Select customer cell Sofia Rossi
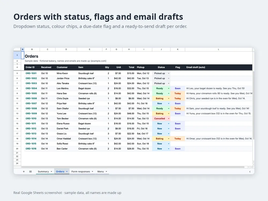This screenshot has width=268, height=201. point(66,144)
